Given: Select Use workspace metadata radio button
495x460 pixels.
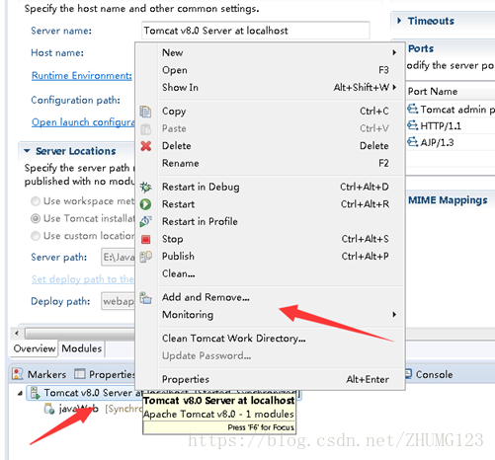Looking at the screenshot, I should tap(36, 201).
